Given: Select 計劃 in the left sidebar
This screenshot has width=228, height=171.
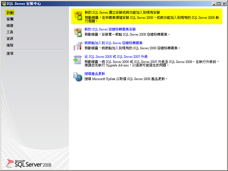Looking at the screenshot, I should click(x=10, y=12).
